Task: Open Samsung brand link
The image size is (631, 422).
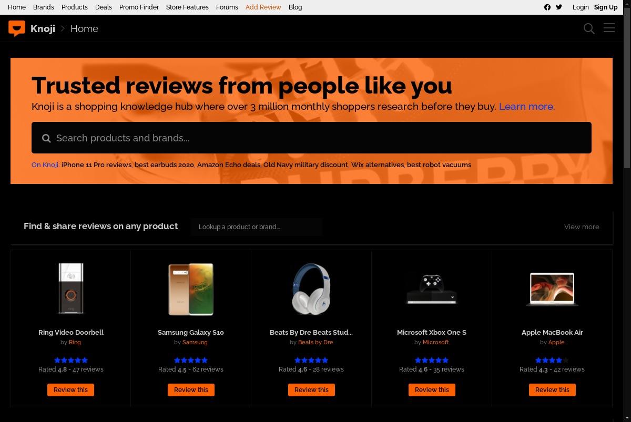Action: (195, 342)
